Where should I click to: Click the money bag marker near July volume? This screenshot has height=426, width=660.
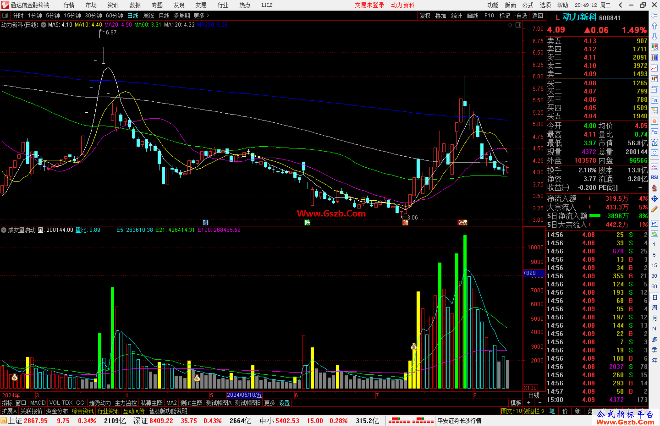414,346
